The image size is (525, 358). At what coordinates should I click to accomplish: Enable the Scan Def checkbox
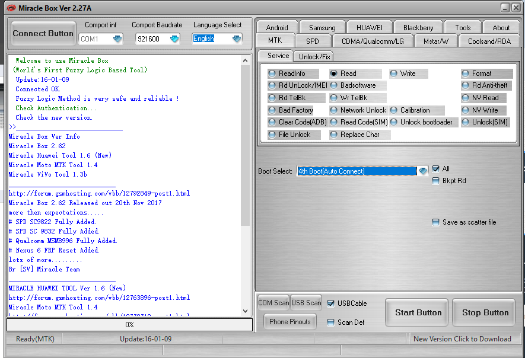330,322
